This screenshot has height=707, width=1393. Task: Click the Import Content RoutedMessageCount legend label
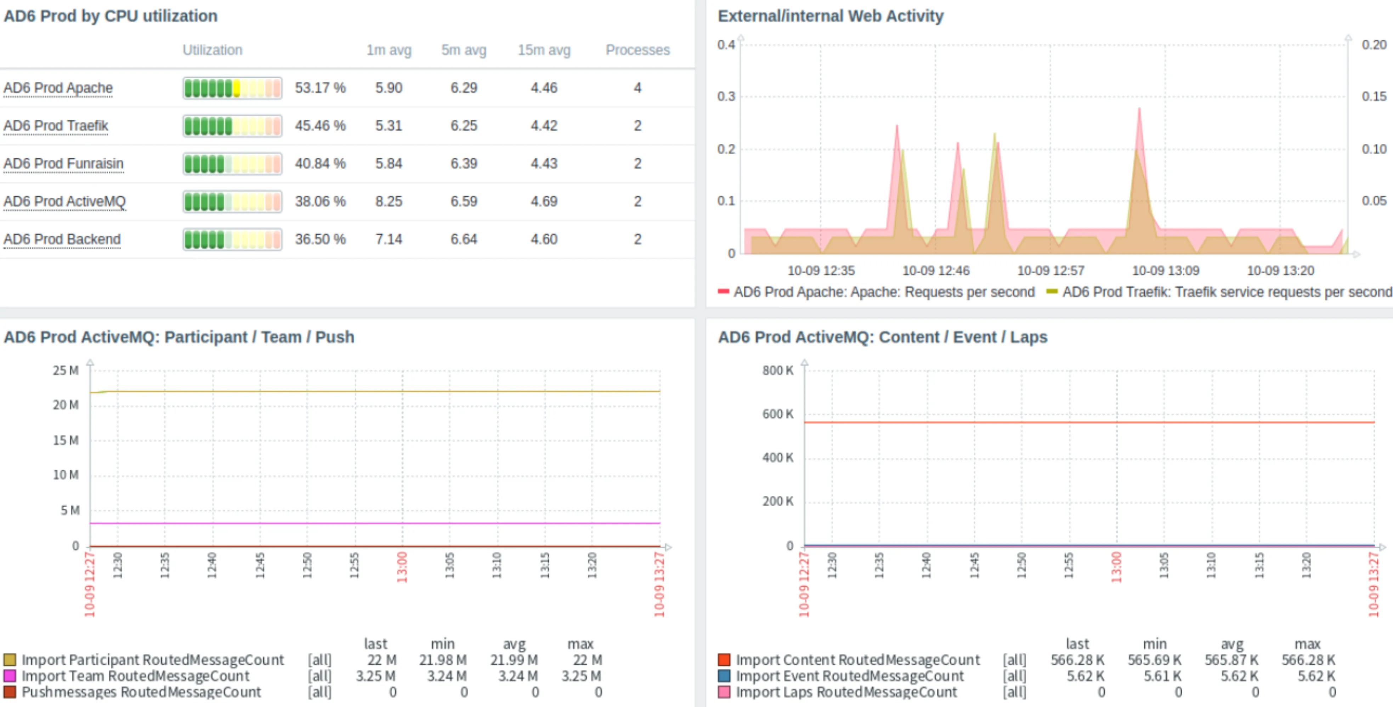tap(857, 660)
